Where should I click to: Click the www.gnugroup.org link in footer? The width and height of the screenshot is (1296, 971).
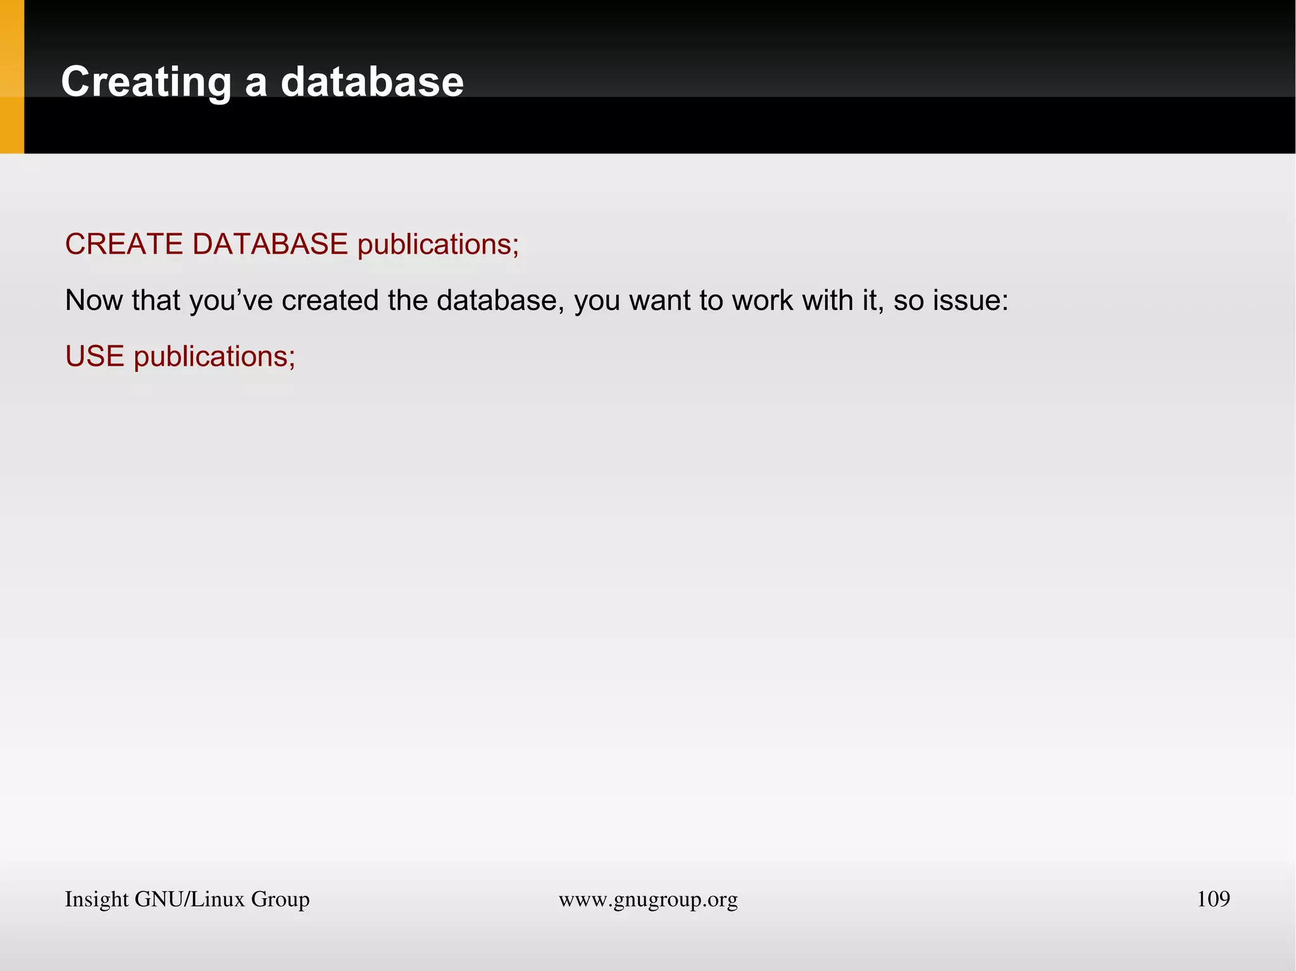point(648,899)
